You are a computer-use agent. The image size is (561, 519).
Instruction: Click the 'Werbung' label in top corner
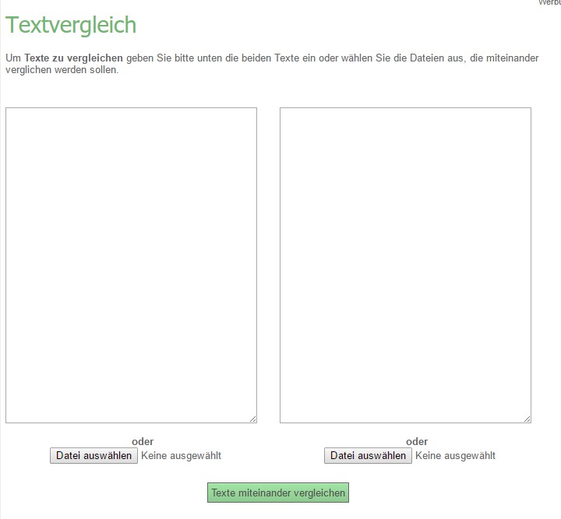click(x=549, y=2)
